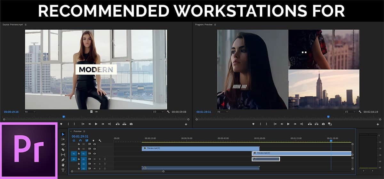The height and width of the screenshot is (179, 384).
Task: Open Program: Preview panel menu
Action: click(214, 25)
